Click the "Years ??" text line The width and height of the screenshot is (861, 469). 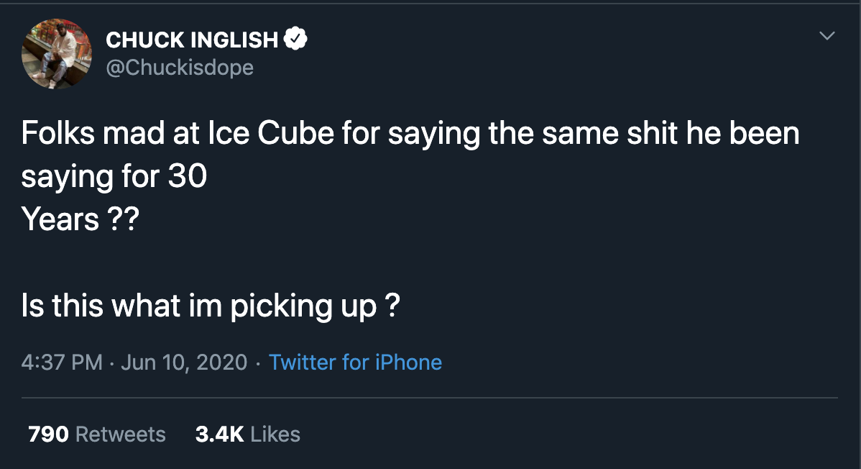click(79, 219)
